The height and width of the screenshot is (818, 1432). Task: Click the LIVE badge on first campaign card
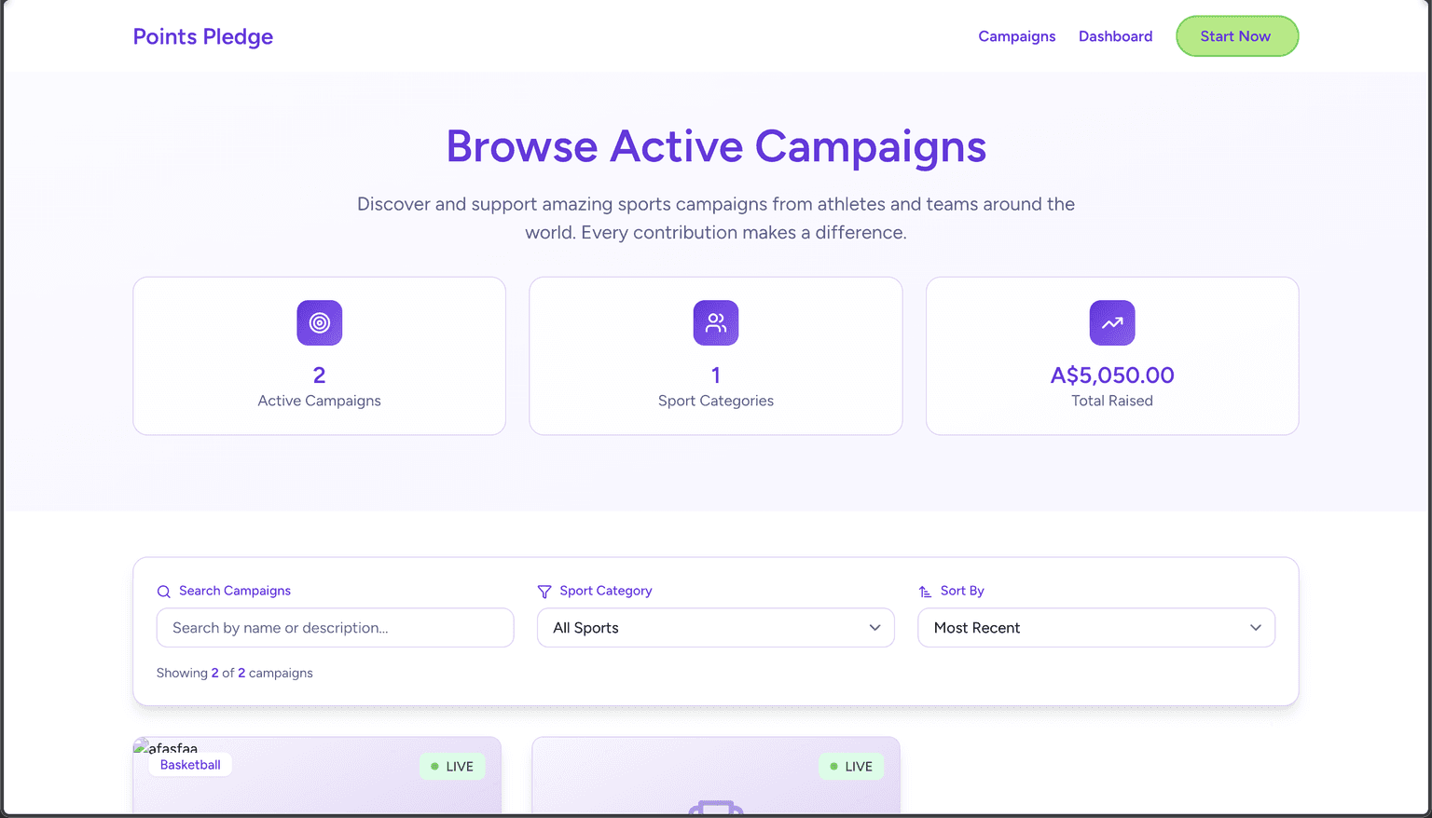(452, 767)
